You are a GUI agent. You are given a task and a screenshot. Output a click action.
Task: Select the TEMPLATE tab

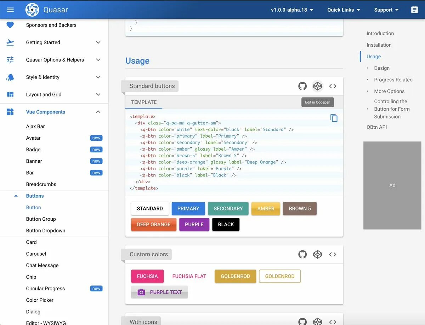[x=144, y=102]
